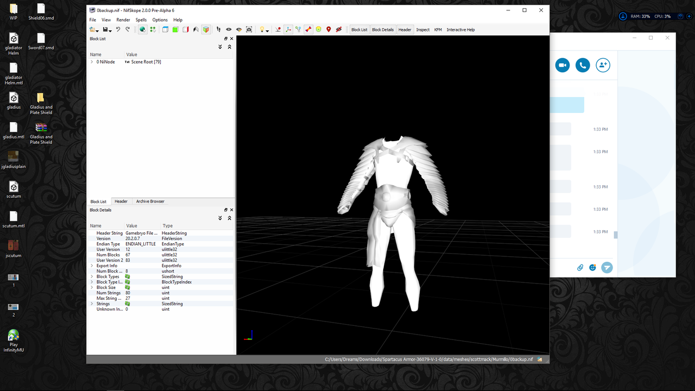695x391 pixels.
Task: Float the Block Details panel
Action: (x=226, y=210)
